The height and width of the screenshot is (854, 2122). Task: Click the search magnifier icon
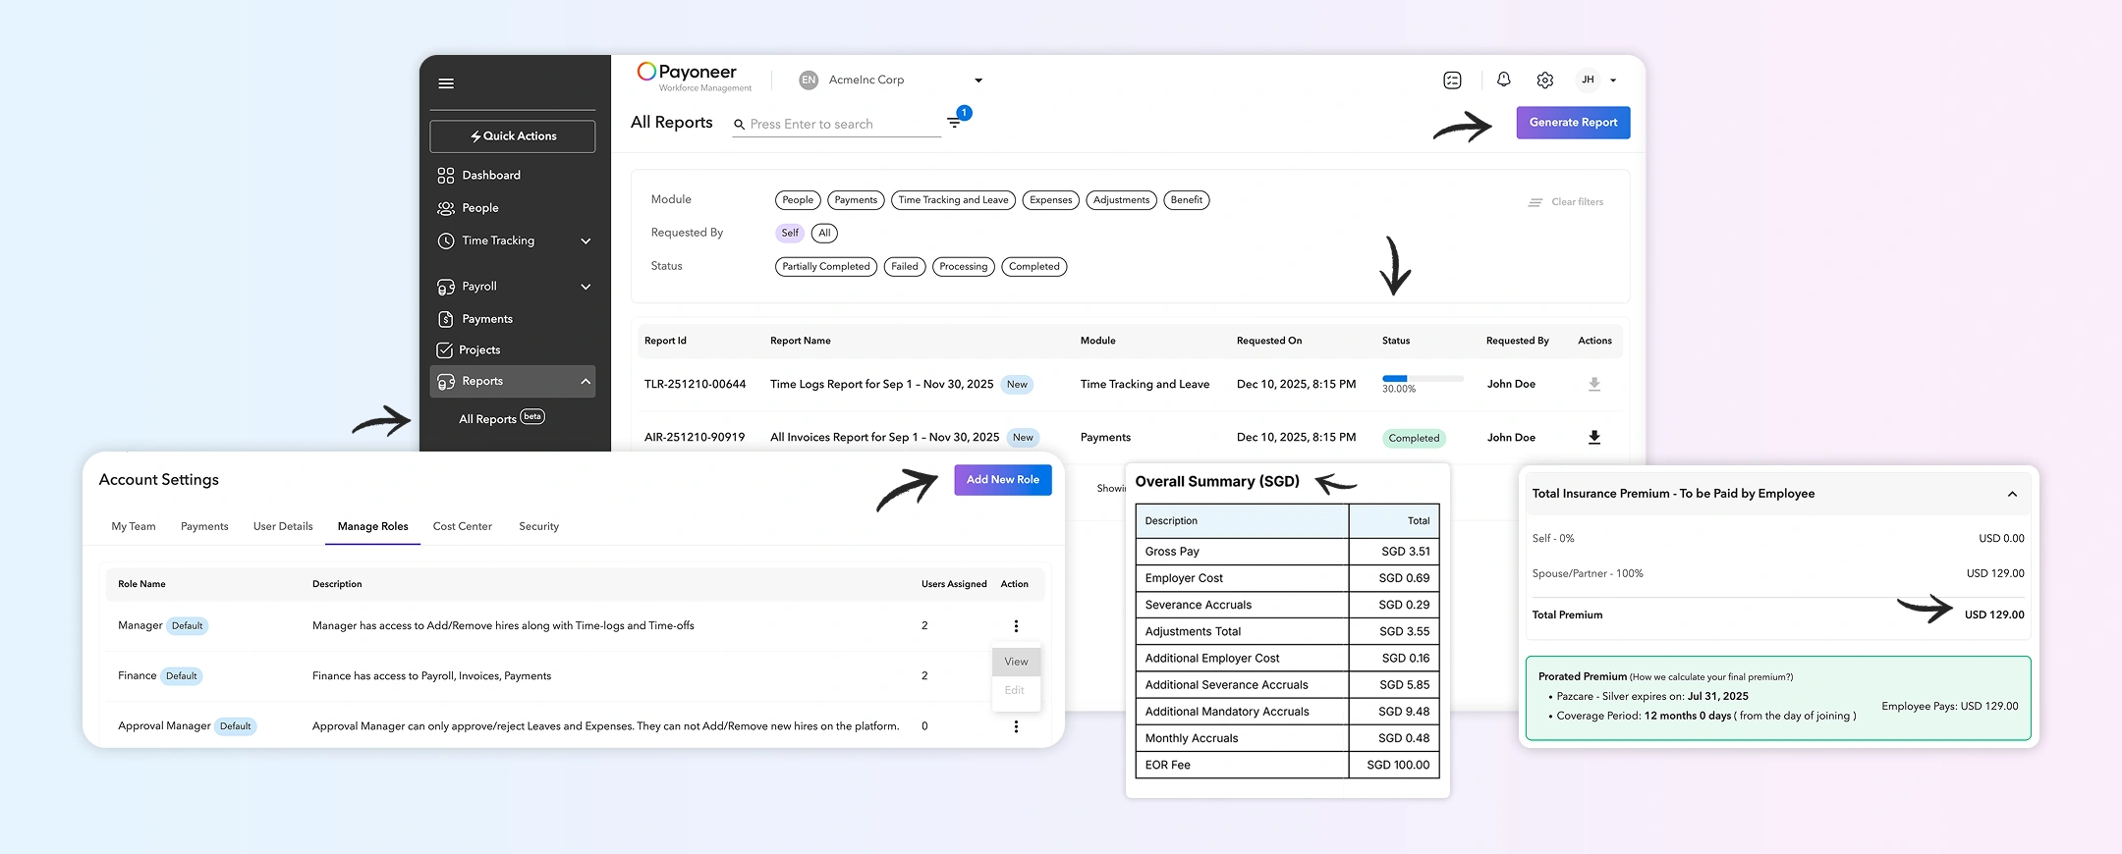point(739,125)
